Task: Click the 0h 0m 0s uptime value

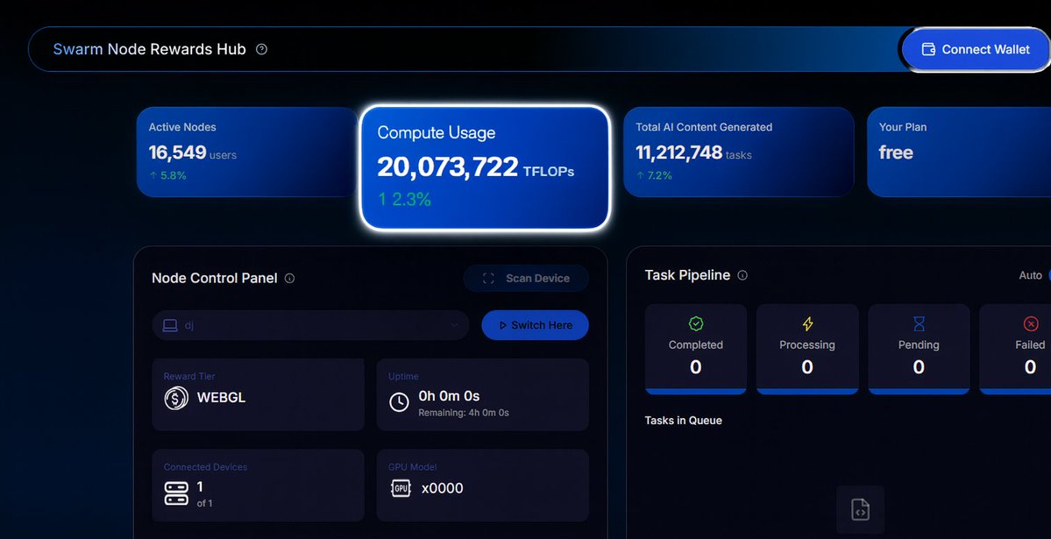Action: point(449,396)
